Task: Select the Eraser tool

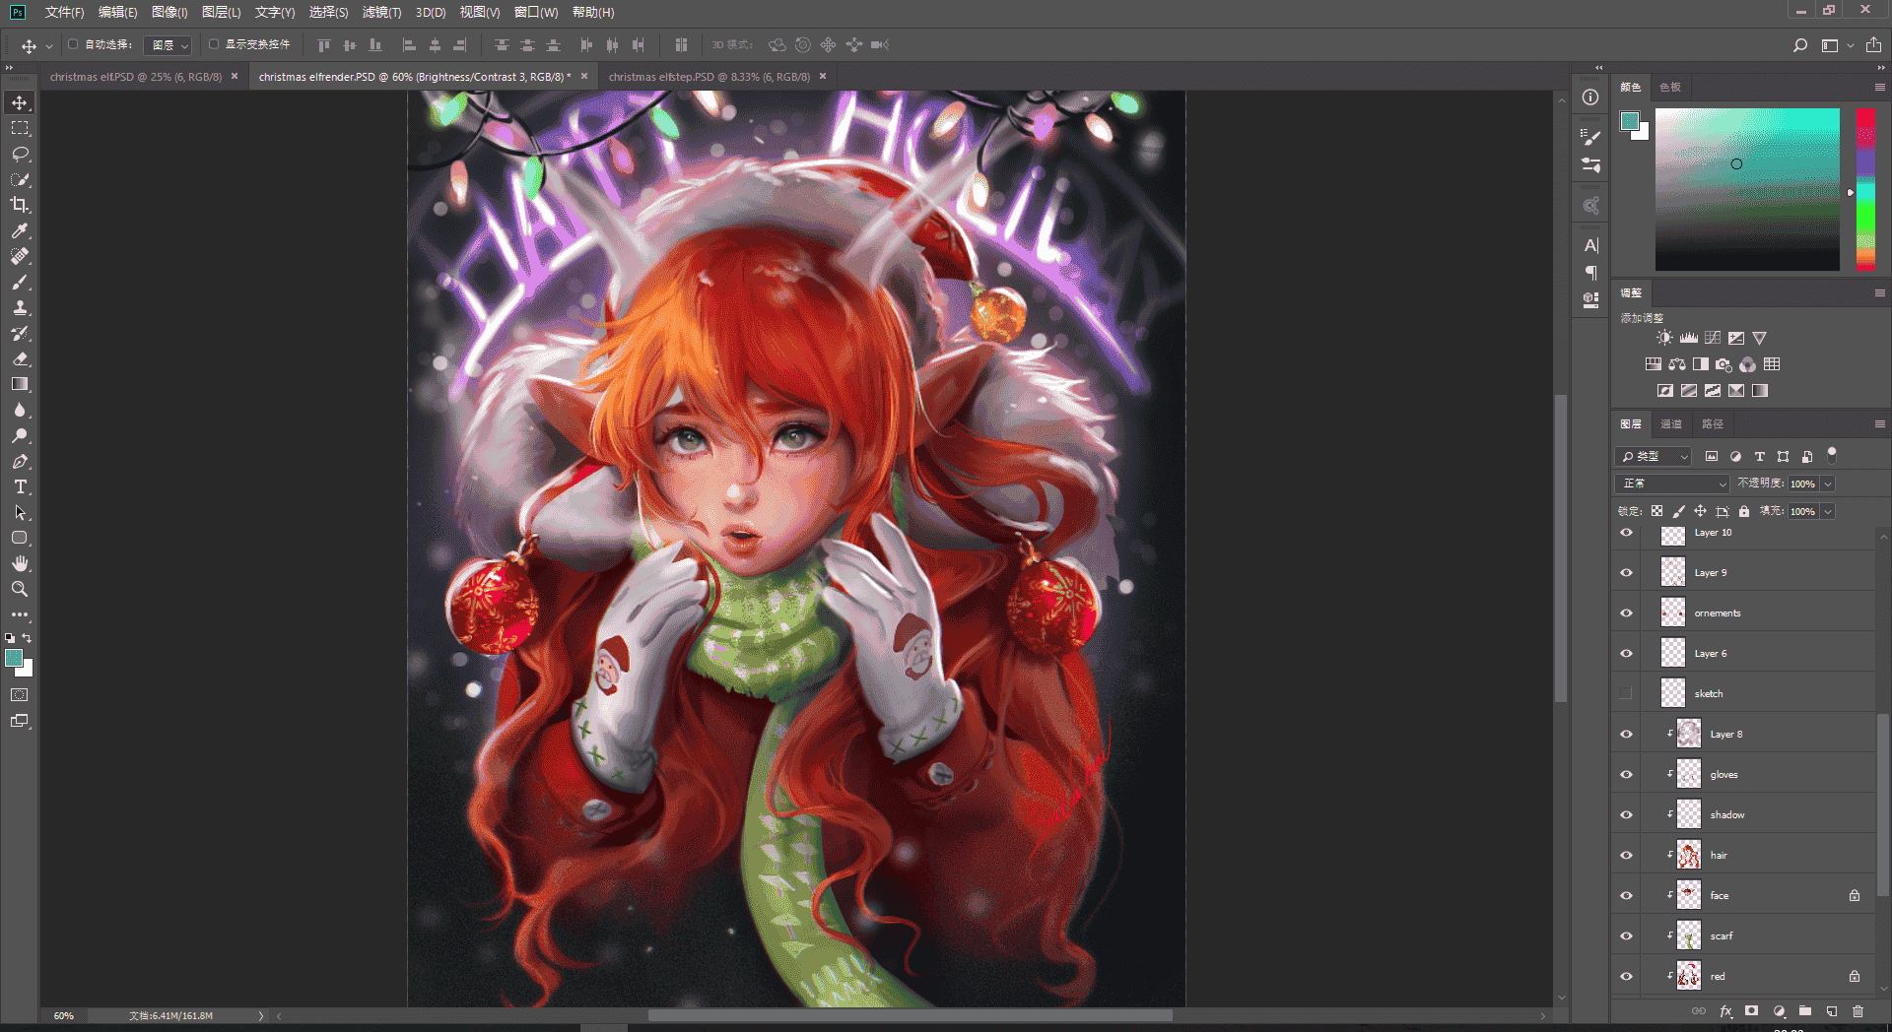Action: 20,358
